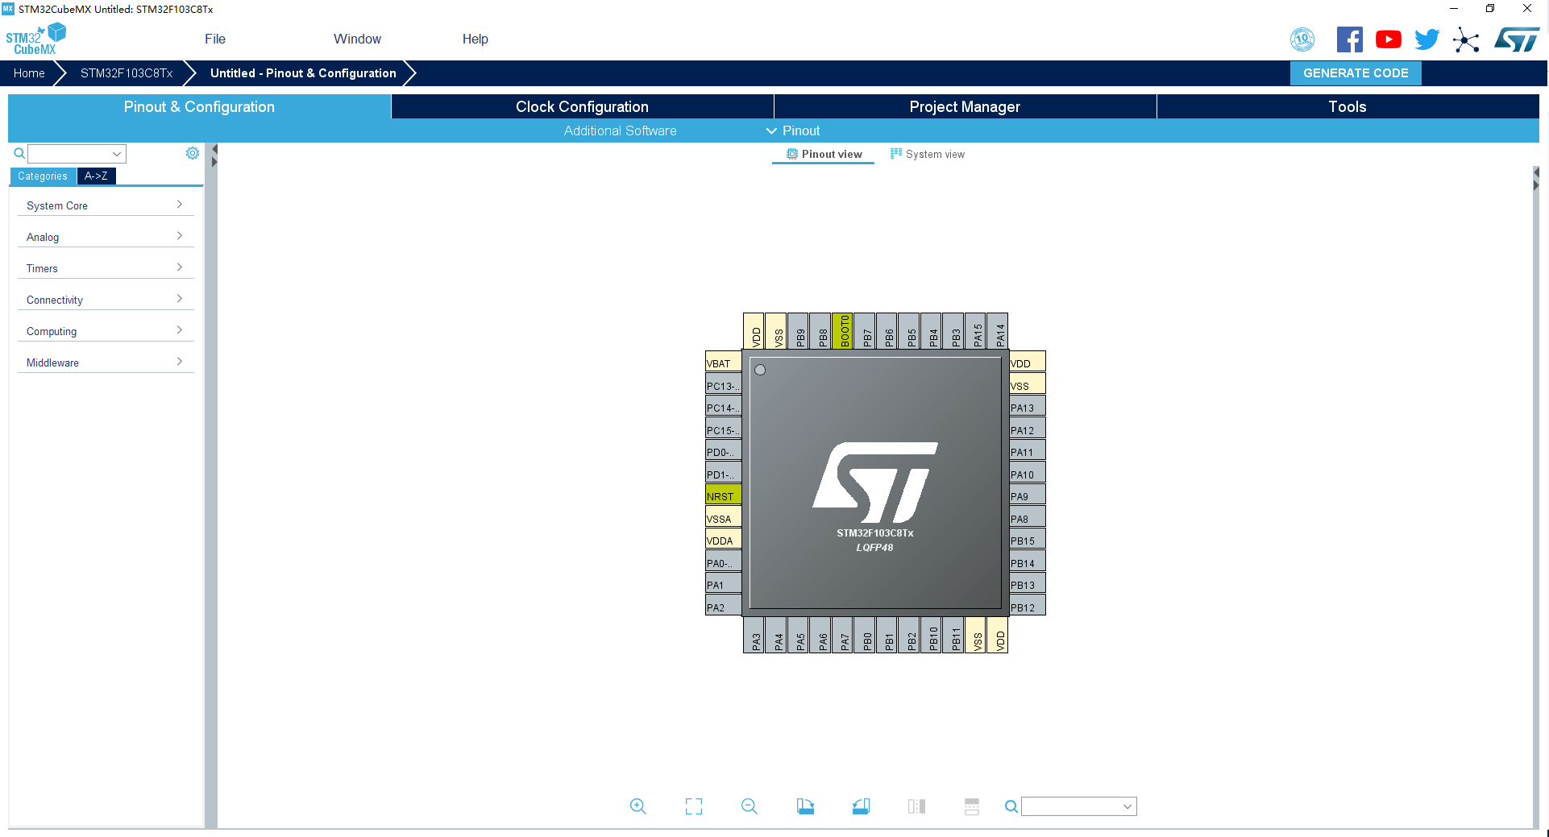Open the STM32 YouTube channel
The image size is (1549, 837).
tap(1388, 39)
